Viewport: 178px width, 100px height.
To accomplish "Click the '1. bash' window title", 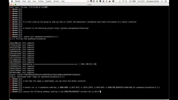I will coord(89,4).
